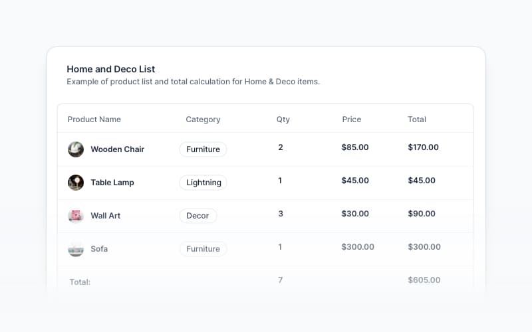Select the Furniture badge for Sofa
The image size is (532, 332).
click(x=203, y=249)
